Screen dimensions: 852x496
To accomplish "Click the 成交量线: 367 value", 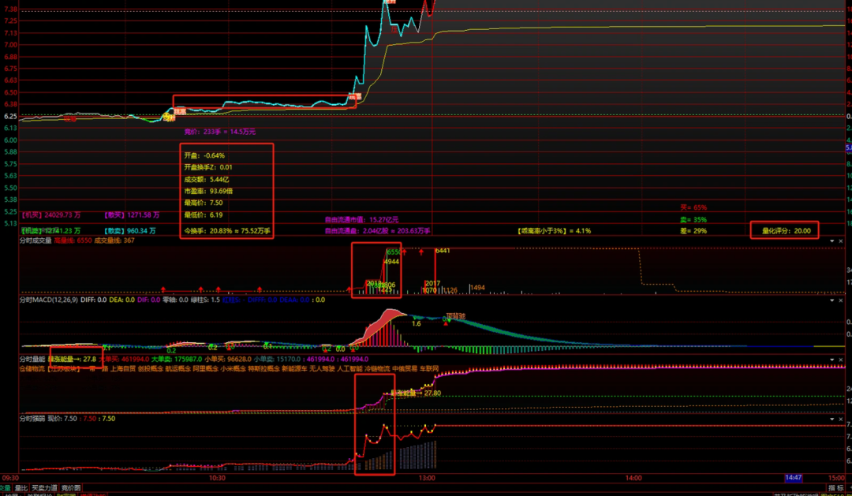I will [x=114, y=241].
